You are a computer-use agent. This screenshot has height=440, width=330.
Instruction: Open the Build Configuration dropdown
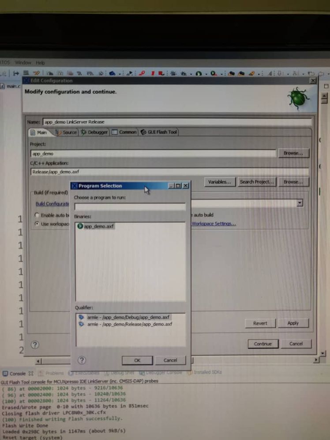(300, 203)
